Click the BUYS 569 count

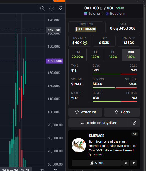tap(96, 70)
